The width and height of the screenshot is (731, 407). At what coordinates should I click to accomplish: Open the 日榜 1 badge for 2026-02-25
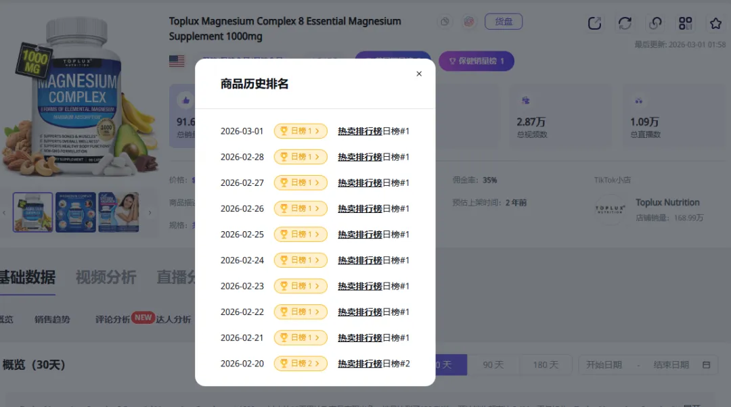(x=301, y=234)
